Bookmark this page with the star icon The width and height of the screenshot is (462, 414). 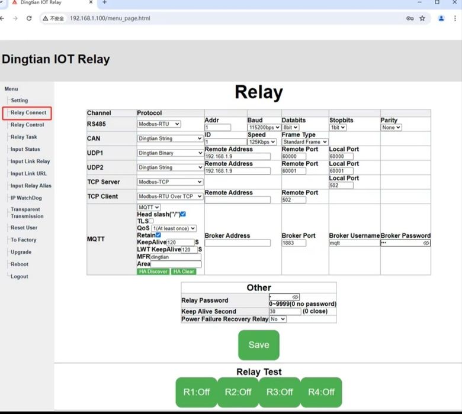[422, 18]
